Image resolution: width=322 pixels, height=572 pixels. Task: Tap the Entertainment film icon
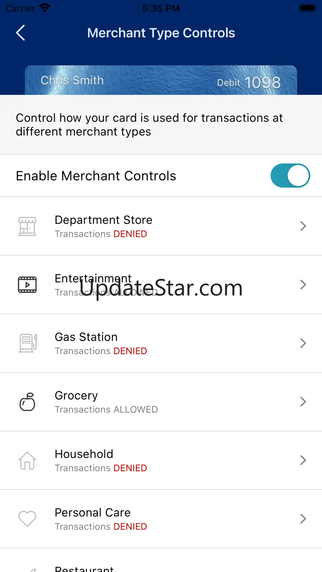(27, 285)
